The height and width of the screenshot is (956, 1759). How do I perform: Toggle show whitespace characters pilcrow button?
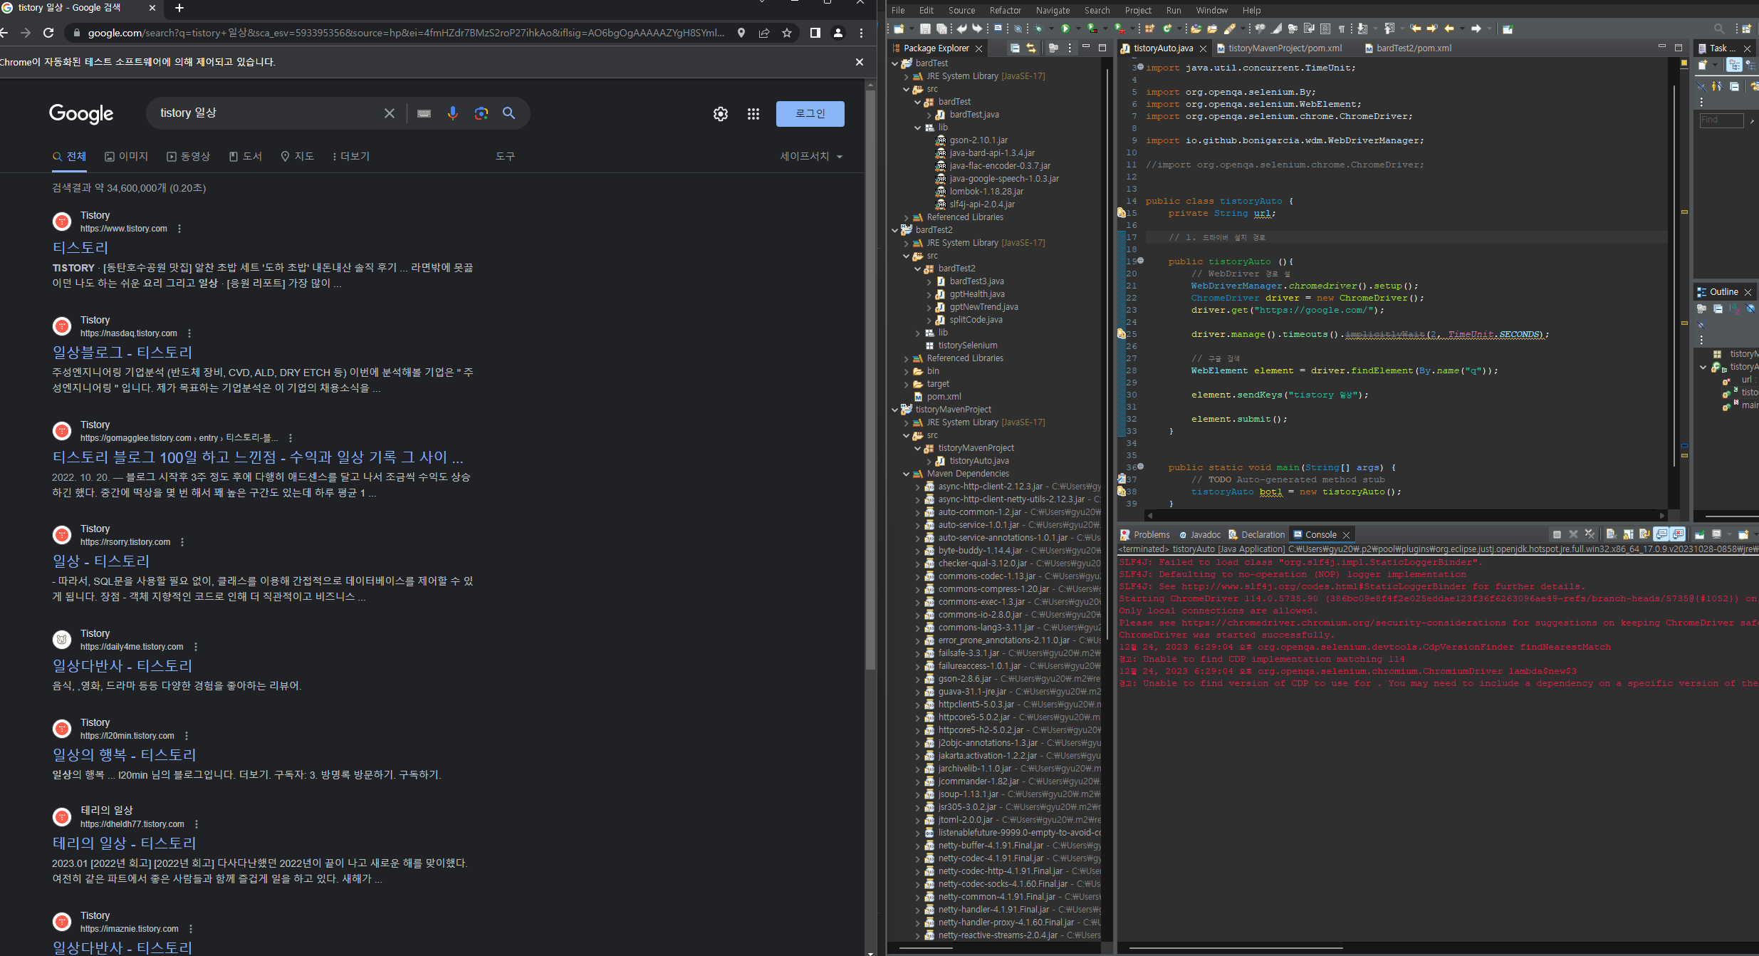point(1342,28)
